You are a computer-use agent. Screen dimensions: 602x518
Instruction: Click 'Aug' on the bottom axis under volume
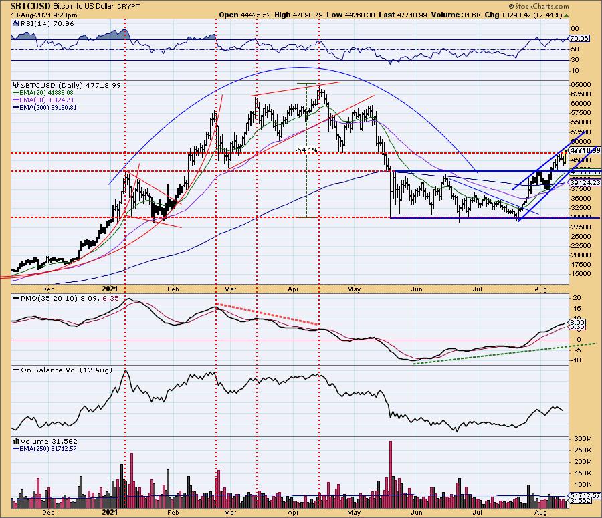[540, 513]
